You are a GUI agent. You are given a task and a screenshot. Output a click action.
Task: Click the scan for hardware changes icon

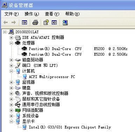click(65, 22)
